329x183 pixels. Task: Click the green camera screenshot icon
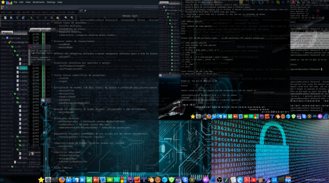pos(110,180)
